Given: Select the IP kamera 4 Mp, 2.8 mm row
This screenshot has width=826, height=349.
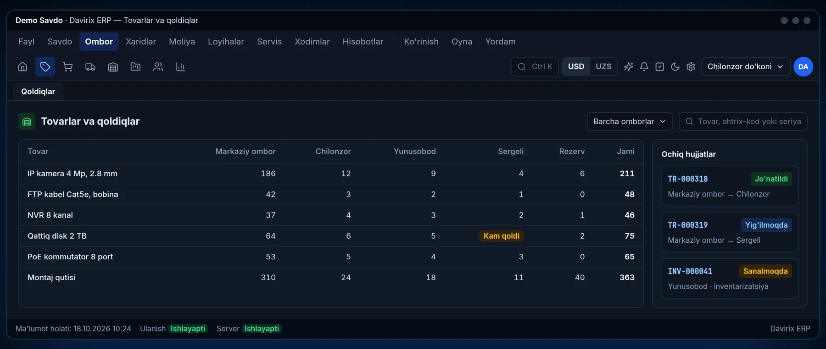Looking at the screenshot, I should tap(331, 174).
